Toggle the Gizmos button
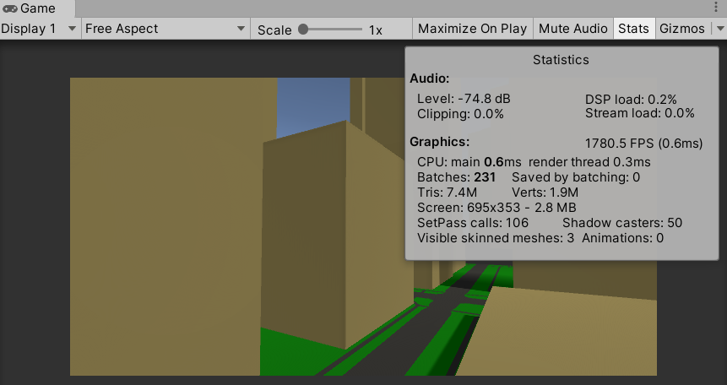Screen dimensions: 727x385 point(682,29)
